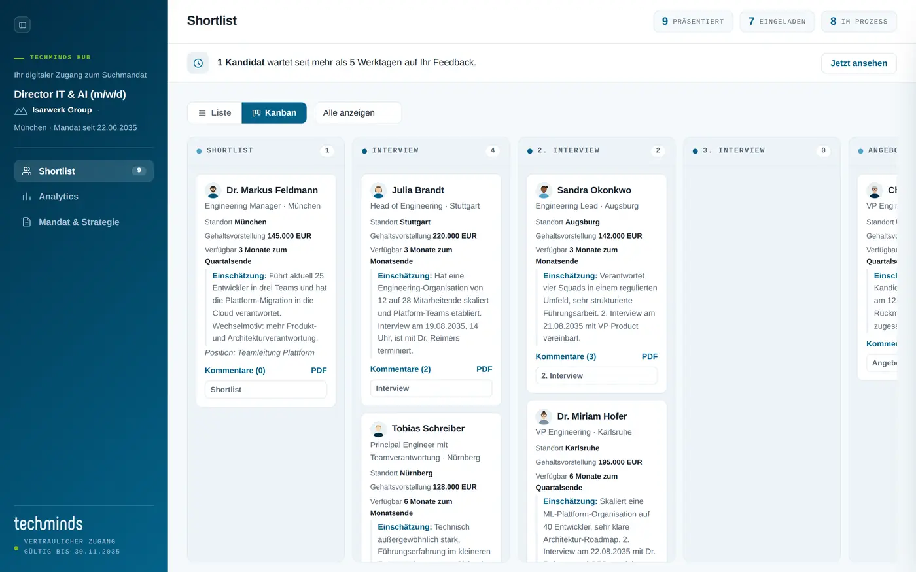Click the techminds logo in sidebar
This screenshot has height=572, width=916.
pos(48,524)
